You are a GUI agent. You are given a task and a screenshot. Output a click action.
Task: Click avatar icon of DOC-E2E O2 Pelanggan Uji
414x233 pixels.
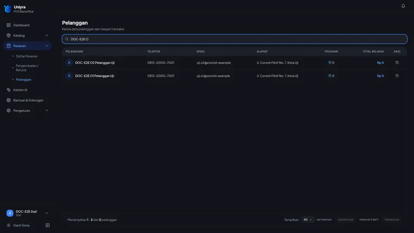pos(69,63)
